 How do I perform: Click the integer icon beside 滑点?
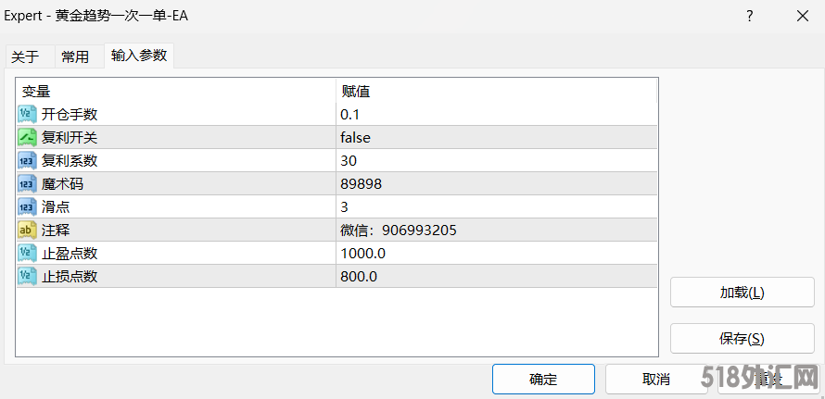coord(27,207)
